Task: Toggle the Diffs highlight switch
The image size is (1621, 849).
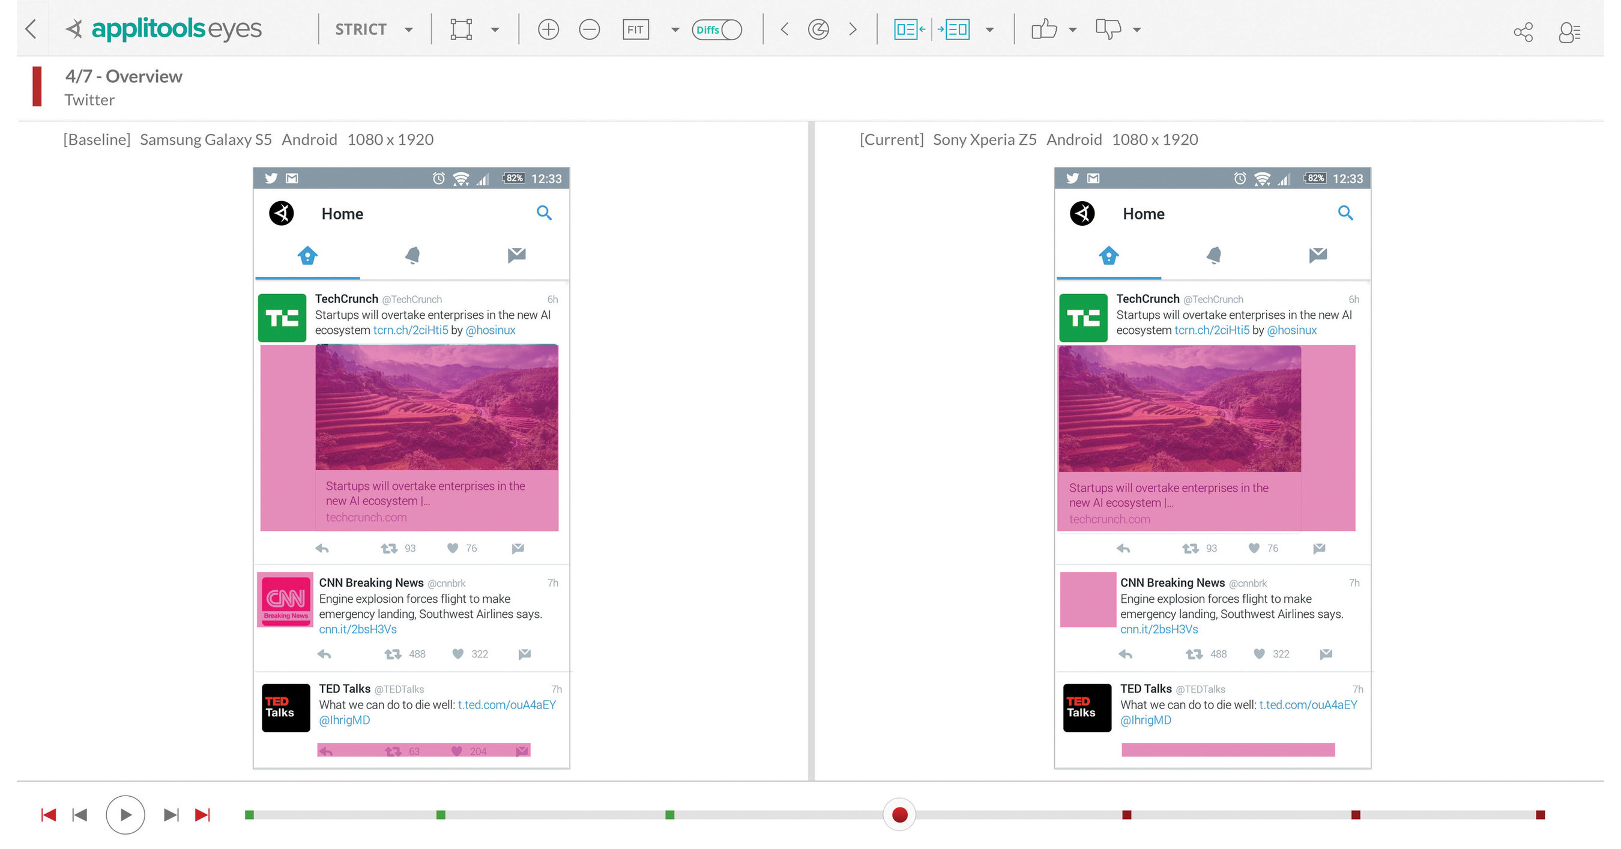Action: (717, 29)
